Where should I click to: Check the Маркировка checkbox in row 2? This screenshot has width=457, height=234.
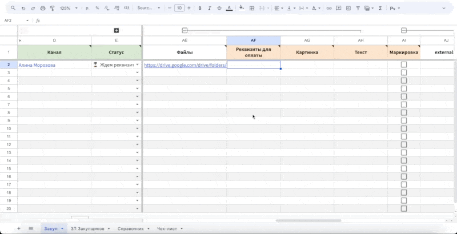pos(404,64)
